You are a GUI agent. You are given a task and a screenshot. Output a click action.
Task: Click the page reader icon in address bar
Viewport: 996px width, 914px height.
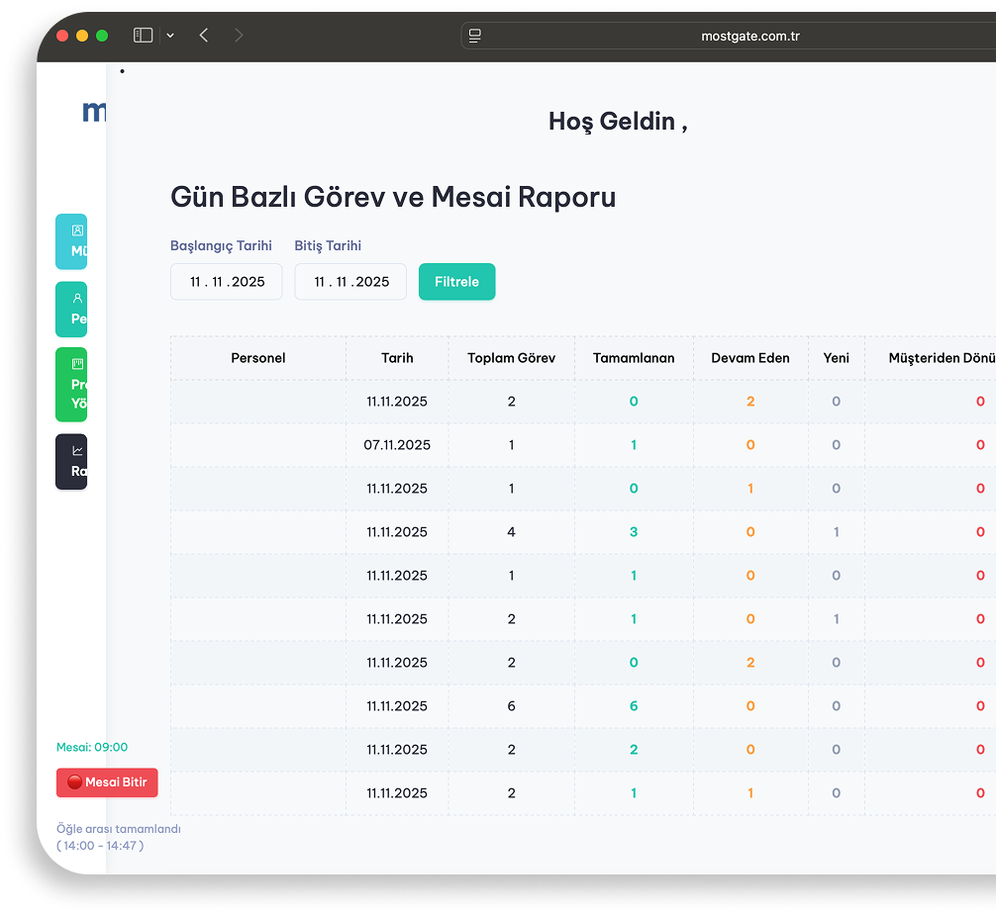pyautogui.click(x=475, y=36)
